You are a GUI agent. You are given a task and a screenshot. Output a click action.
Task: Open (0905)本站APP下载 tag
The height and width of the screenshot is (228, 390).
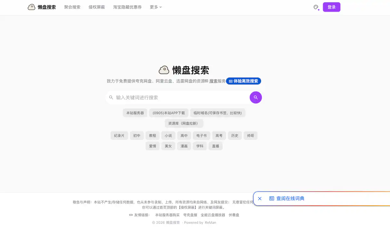click(x=169, y=113)
